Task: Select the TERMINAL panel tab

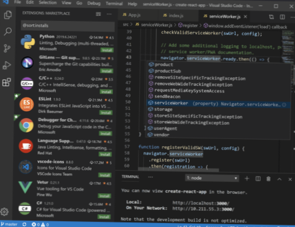Action: coord(130,177)
